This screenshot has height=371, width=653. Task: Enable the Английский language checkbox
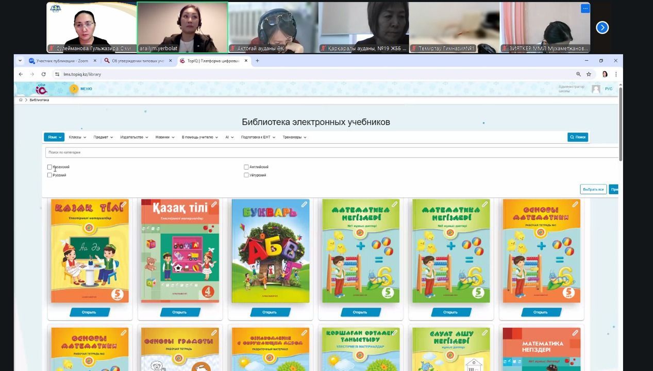point(246,167)
